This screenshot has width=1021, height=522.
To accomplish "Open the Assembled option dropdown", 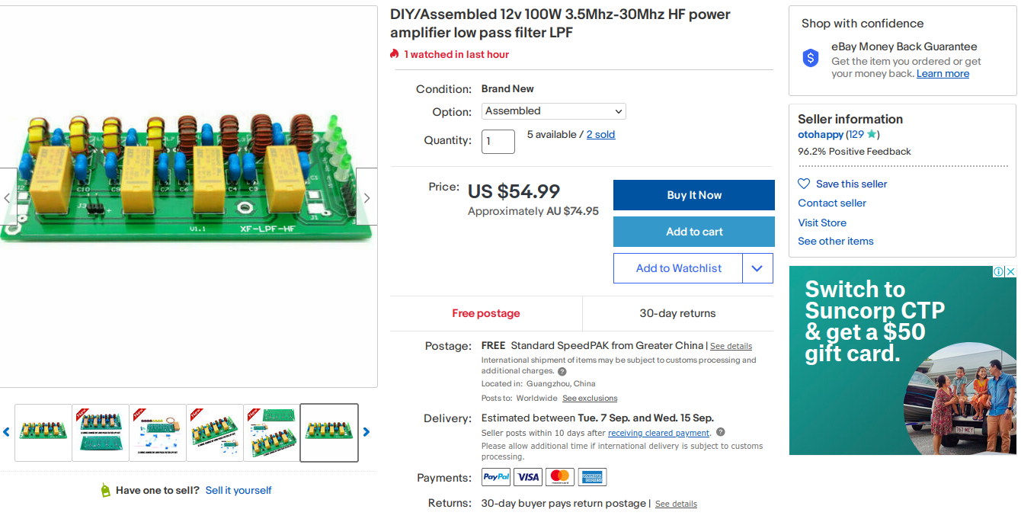I will click(x=554, y=111).
